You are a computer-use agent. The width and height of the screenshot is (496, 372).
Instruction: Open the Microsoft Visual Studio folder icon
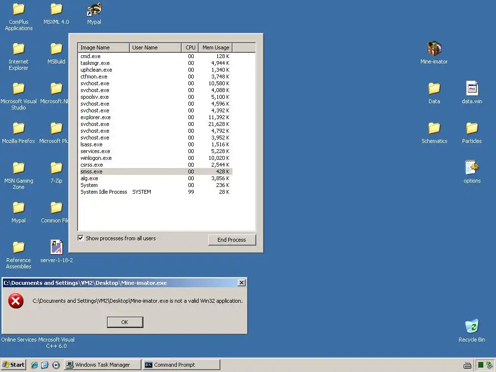pos(19,89)
